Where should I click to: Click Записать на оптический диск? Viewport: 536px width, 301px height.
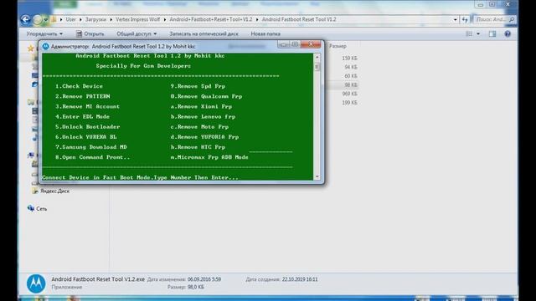click(204, 33)
